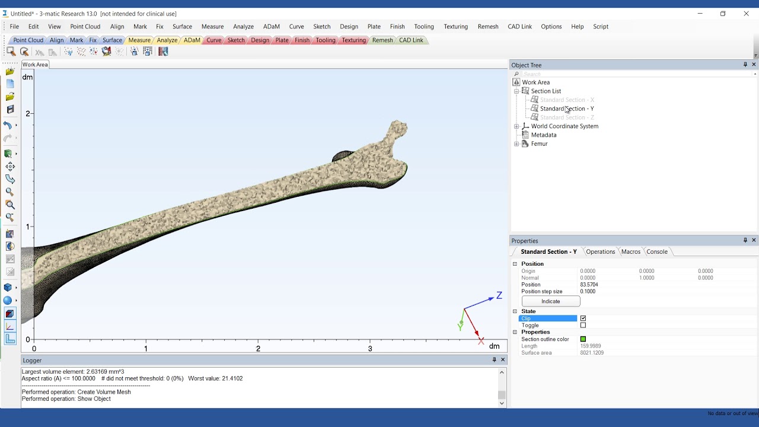759x427 pixels.
Task: Open the Measure menu
Action: coord(212,27)
